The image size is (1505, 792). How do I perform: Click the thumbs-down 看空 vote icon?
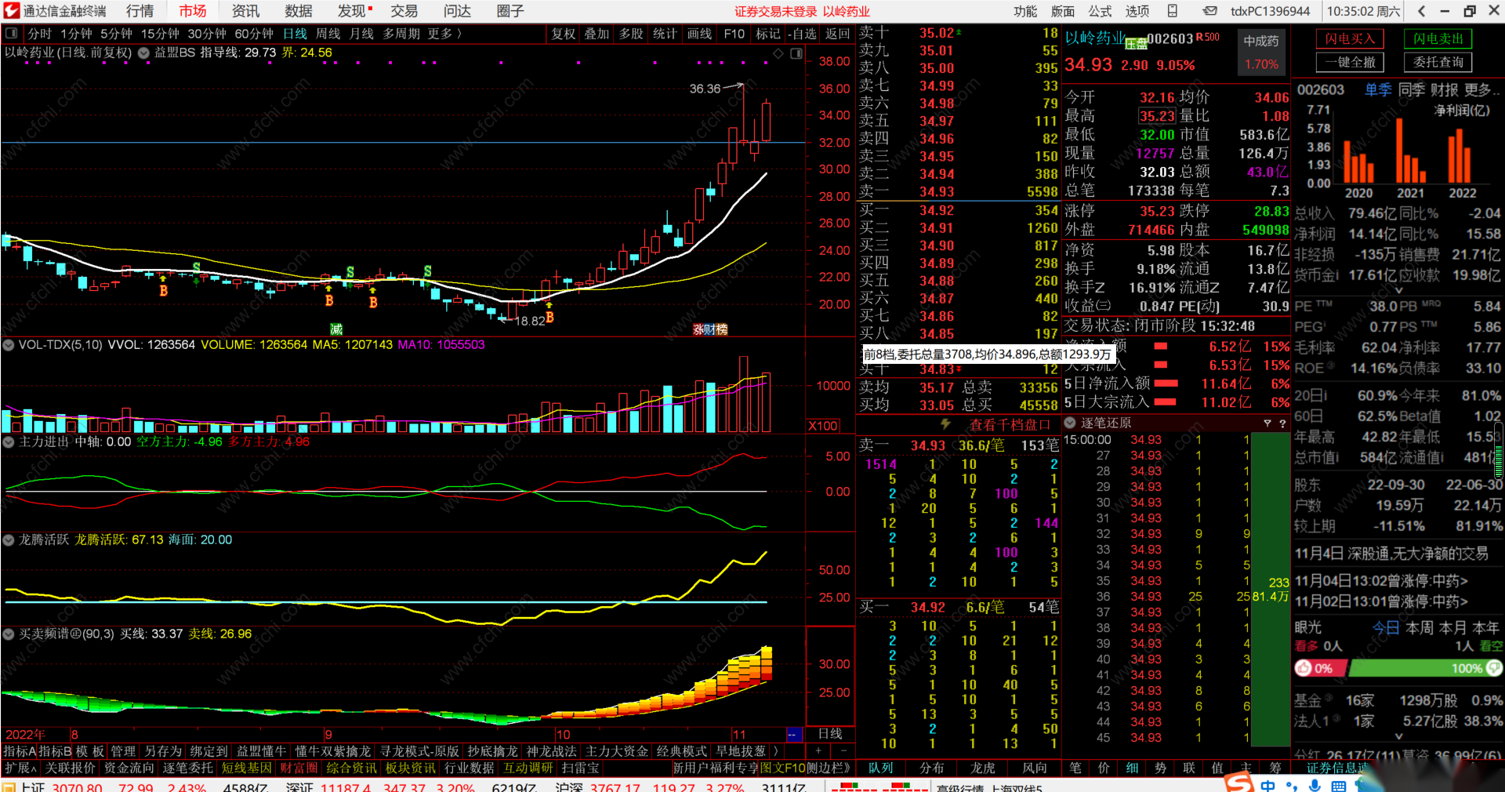(1493, 668)
